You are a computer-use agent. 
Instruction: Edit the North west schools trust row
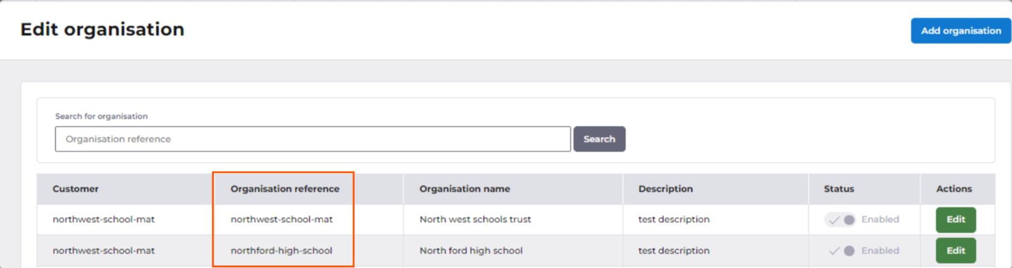pos(955,220)
